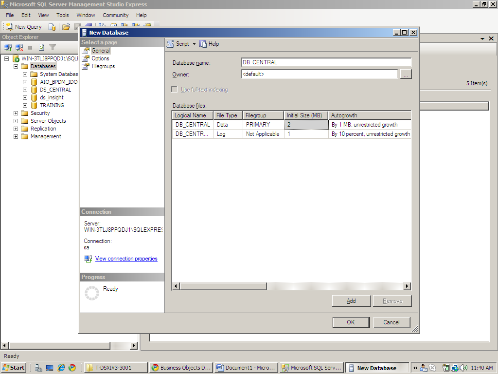
Task: Switch to Business Objects taskbar button
Action: point(181,368)
